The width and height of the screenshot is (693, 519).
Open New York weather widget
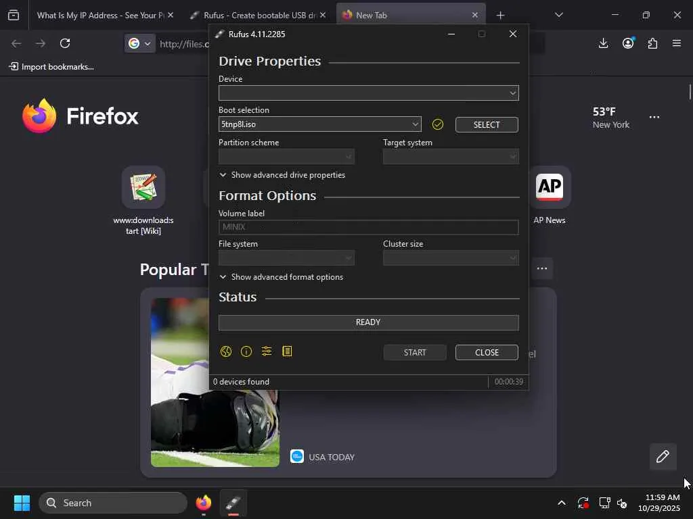[x=611, y=118]
